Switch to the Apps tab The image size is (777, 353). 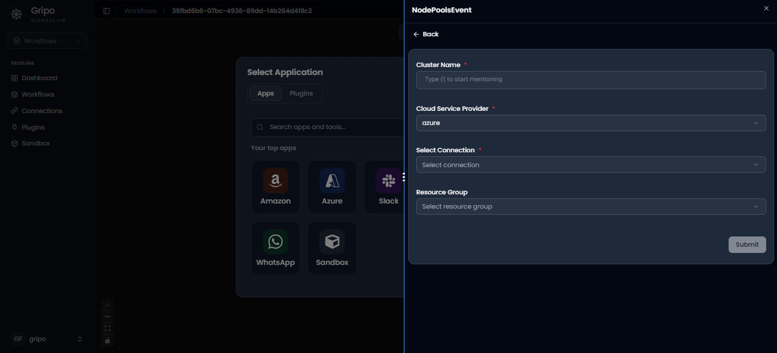tap(266, 93)
